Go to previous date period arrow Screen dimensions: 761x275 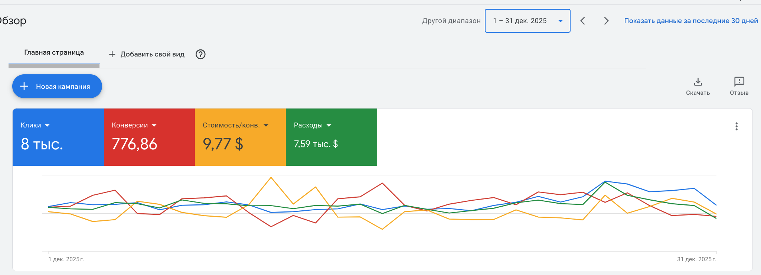pyautogui.click(x=583, y=21)
